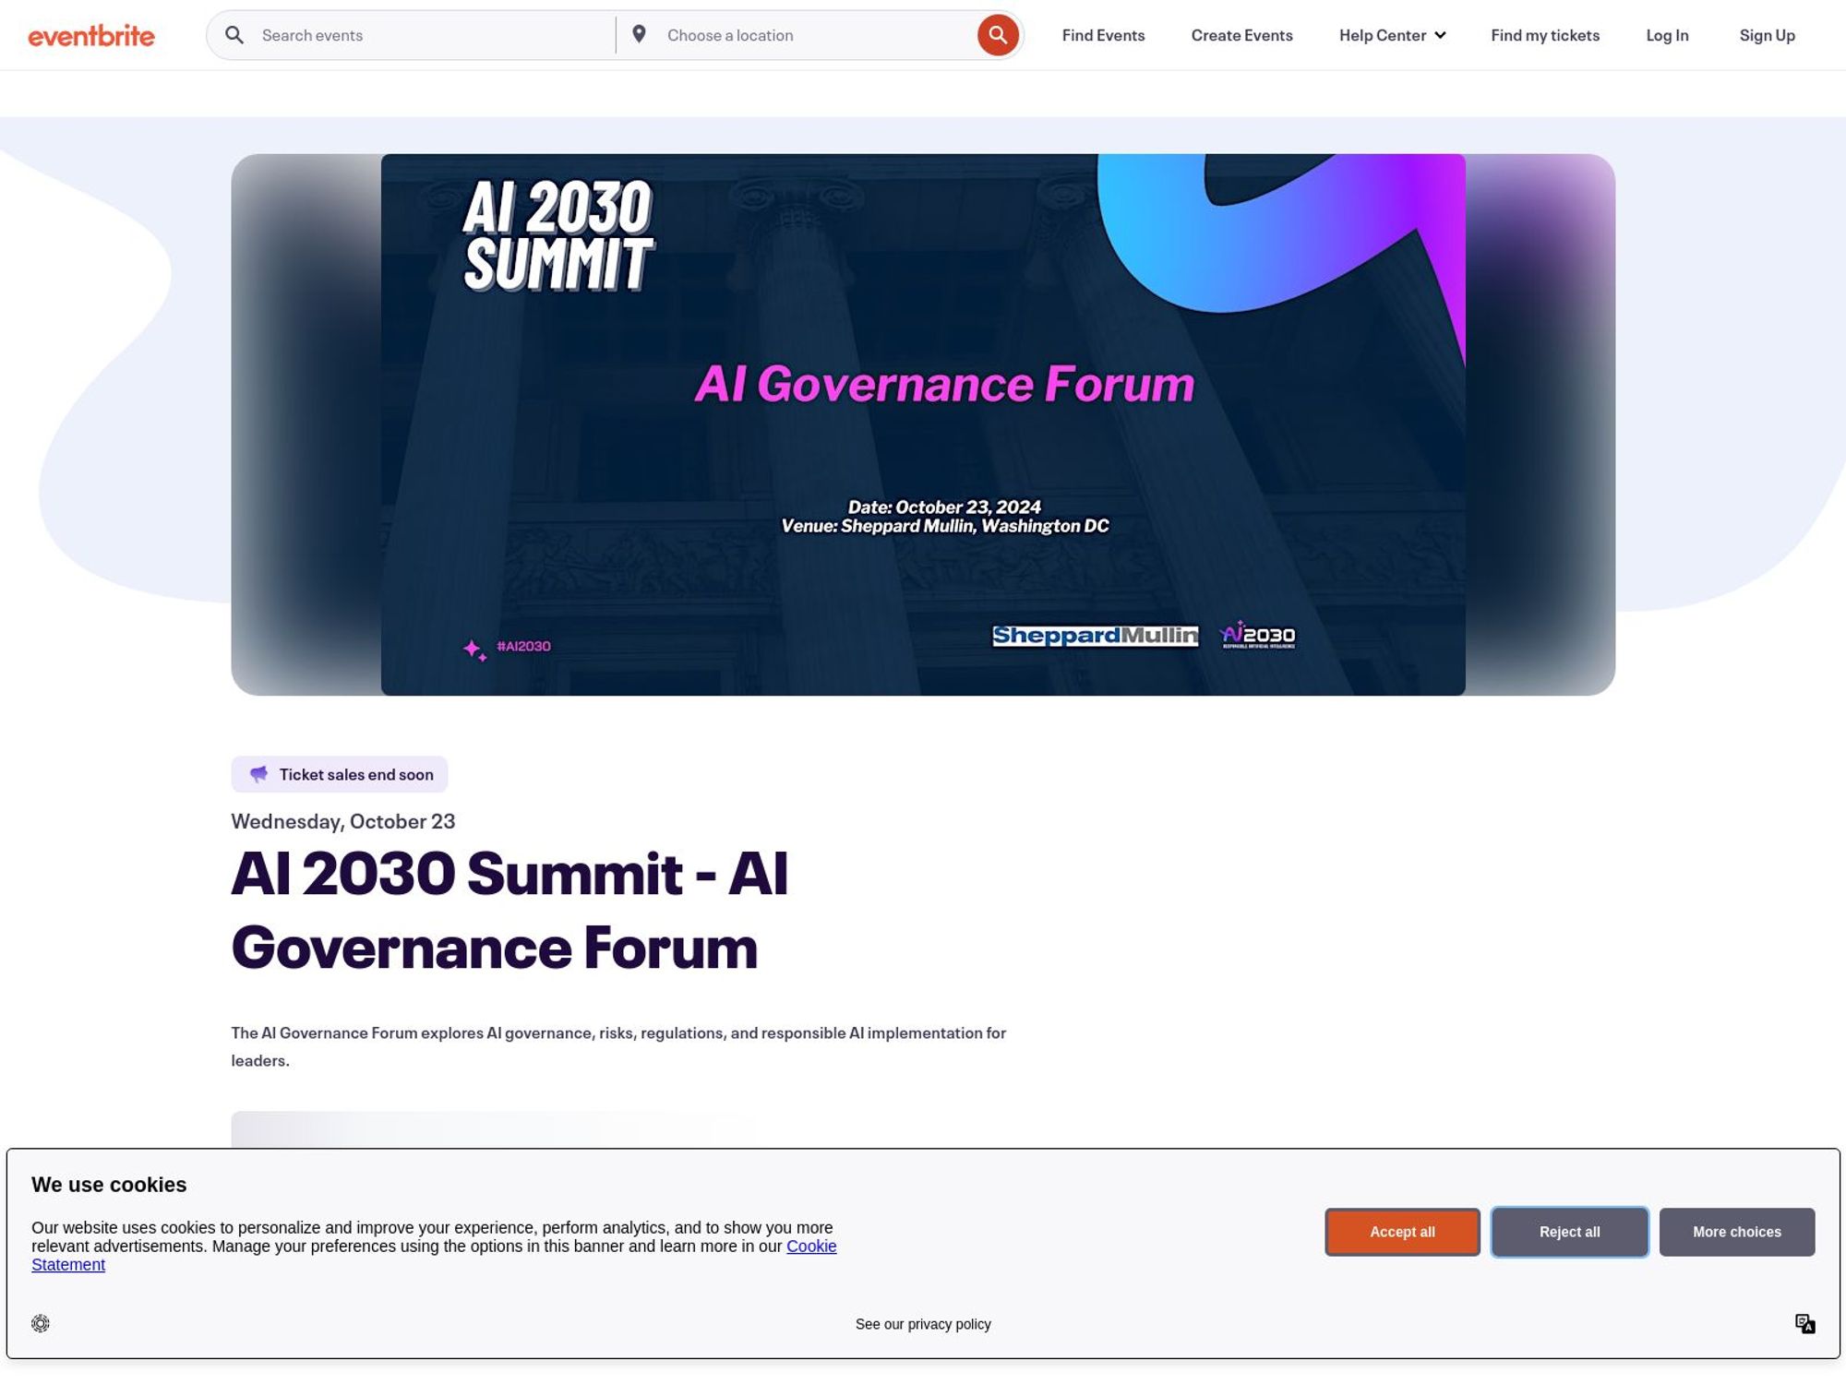Select the Find Events menu item
The image size is (1846, 1384).
(1103, 35)
